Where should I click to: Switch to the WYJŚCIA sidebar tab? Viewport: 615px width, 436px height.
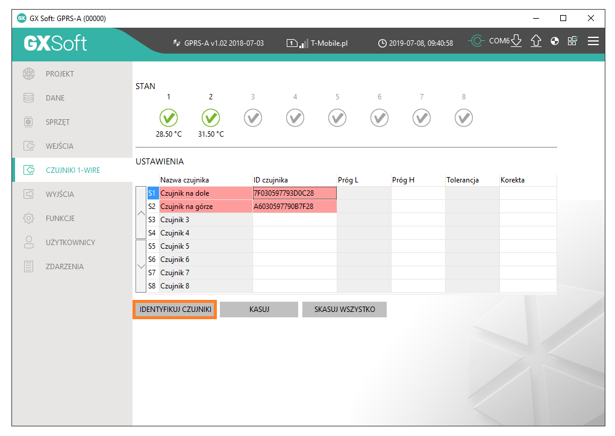[x=60, y=194]
